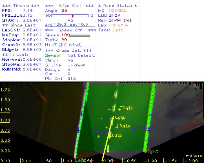Click the yellow Speed bar
The width and height of the screenshot is (204, 163).
[80, 35]
